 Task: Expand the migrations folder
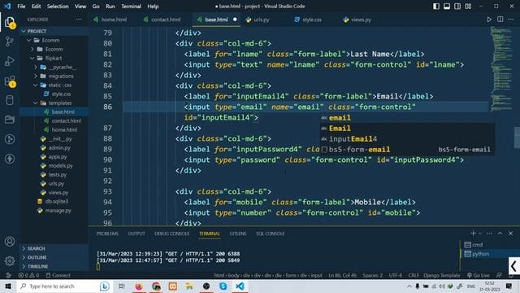[x=36, y=76]
